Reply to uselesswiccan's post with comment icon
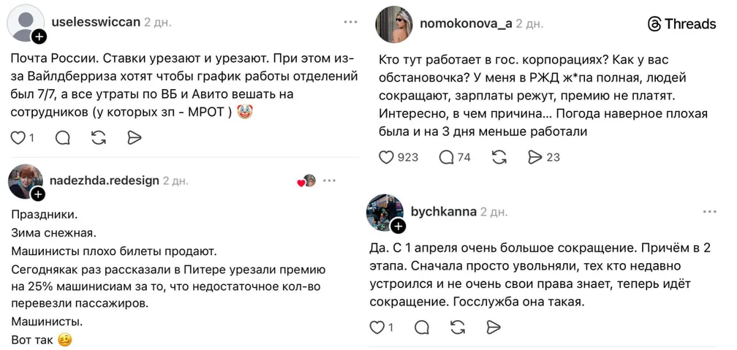The height and width of the screenshot is (350, 737). pos(63,137)
